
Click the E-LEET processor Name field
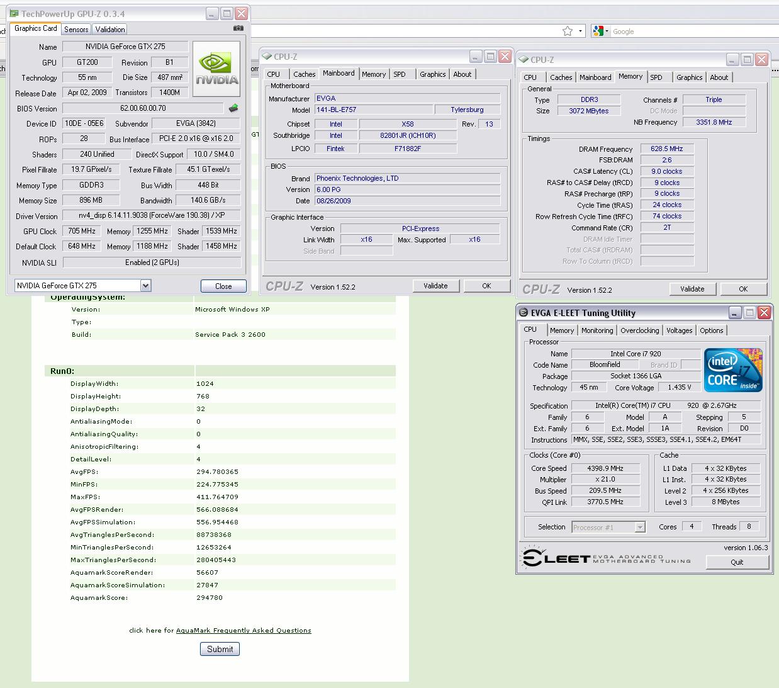pyautogui.click(x=636, y=354)
